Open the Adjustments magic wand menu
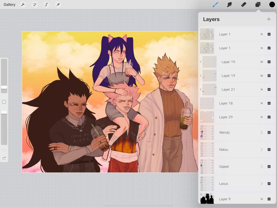This screenshot has height=208, width=277. coord(35,4)
